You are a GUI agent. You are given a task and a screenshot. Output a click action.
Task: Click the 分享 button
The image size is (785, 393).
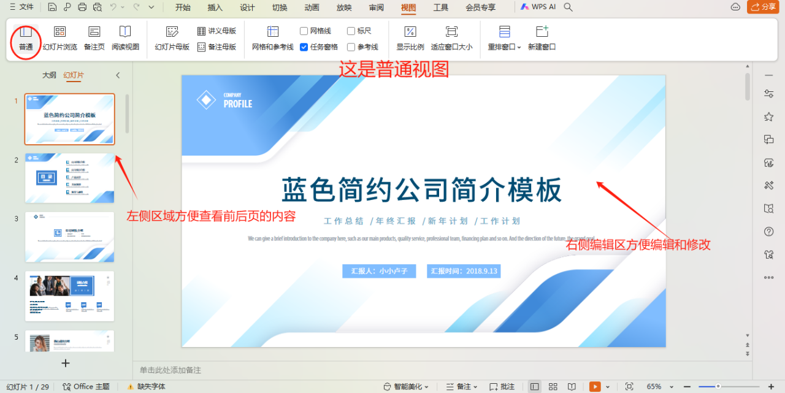pos(764,7)
